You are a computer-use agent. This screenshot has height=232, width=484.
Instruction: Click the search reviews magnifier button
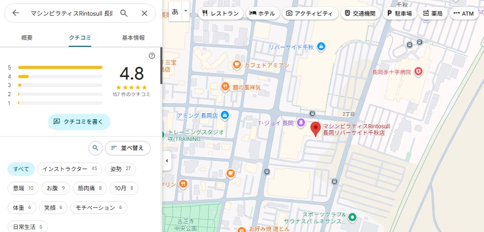point(95,148)
